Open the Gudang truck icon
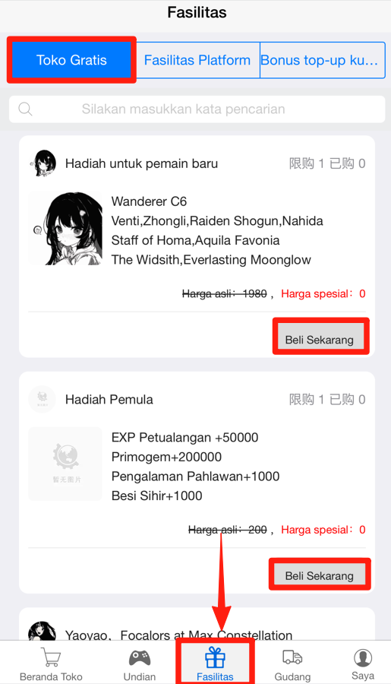 click(x=292, y=657)
